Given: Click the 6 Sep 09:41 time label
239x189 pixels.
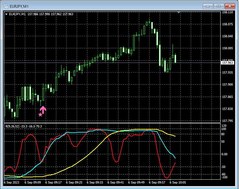Looking at the screenshot, I should [x=116, y=183].
